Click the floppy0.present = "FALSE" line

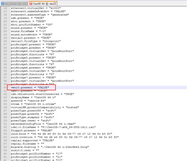pos(32,131)
